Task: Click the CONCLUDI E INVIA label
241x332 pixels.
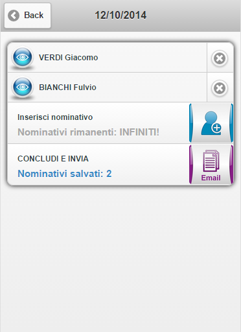Action: [x=53, y=159]
